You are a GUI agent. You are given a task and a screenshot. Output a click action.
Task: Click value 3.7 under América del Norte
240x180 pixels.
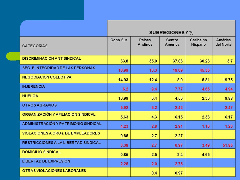point(230,61)
